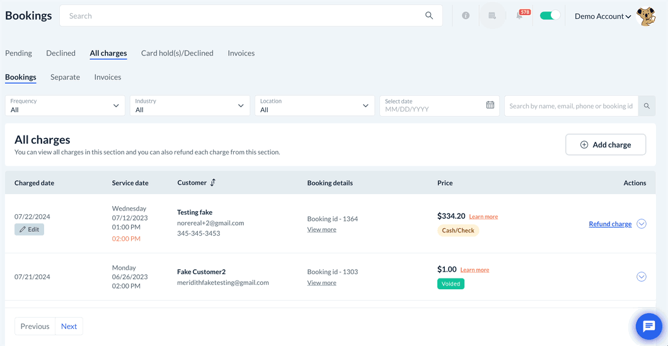Expand actions chevron for booking 1303
The width and height of the screenshot is (668, 346).
pyautogui.click(x=642, y=277)
